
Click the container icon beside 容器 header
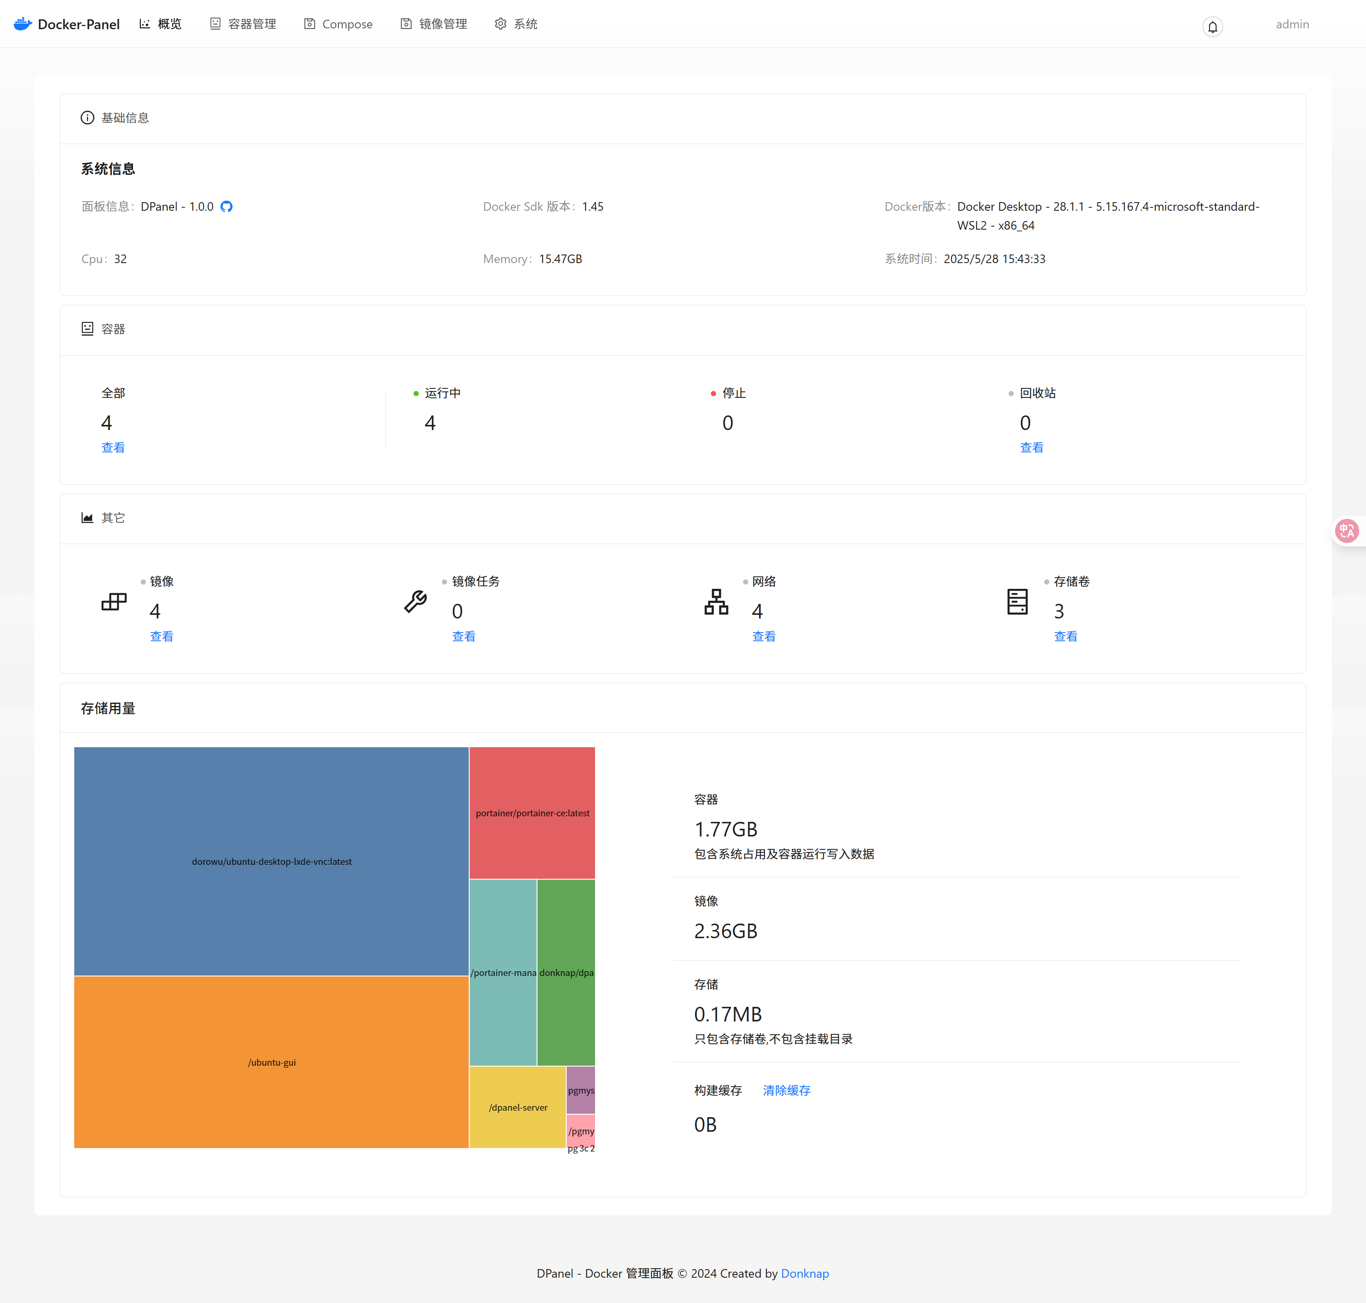coord(88,328)
